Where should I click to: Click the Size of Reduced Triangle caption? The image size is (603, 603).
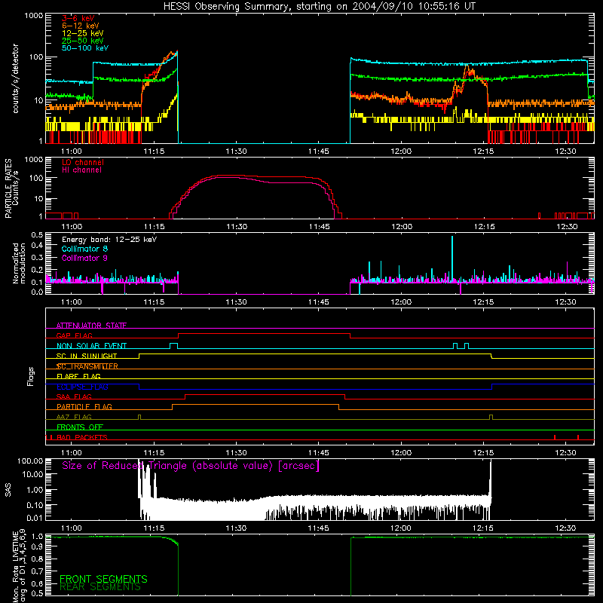coord(191,466)
